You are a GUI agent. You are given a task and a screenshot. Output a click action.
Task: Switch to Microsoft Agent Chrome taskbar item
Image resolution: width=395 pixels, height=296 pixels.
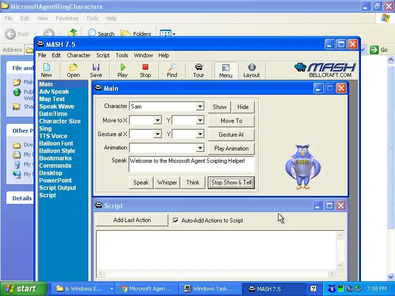[x=147, y=289]
